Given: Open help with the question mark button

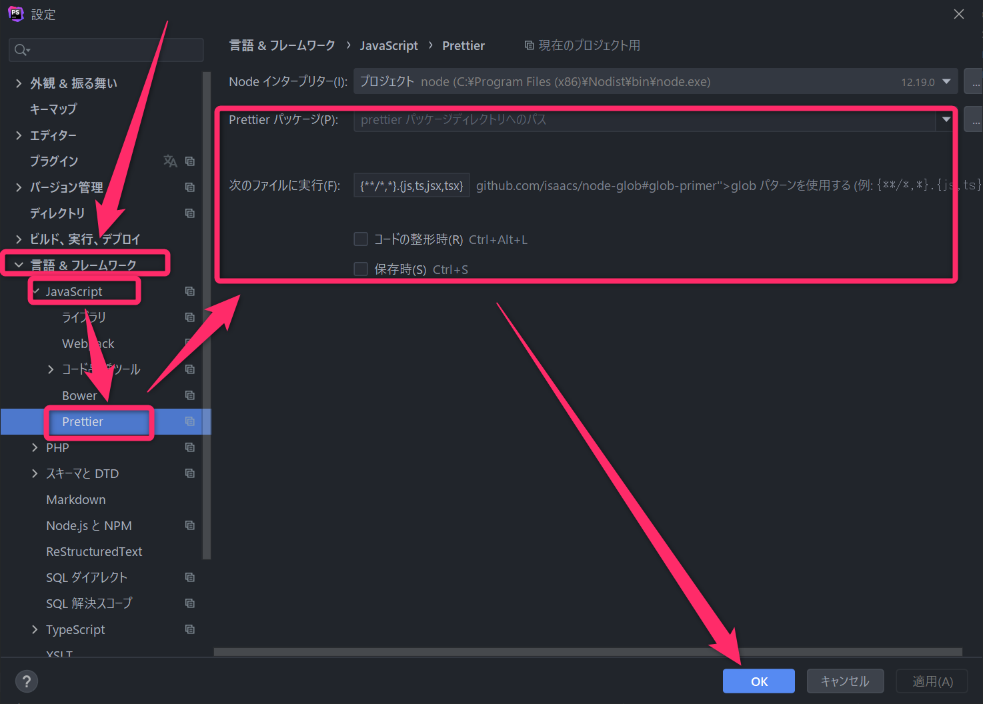Looking at the screenshot, I should [27, 681].
